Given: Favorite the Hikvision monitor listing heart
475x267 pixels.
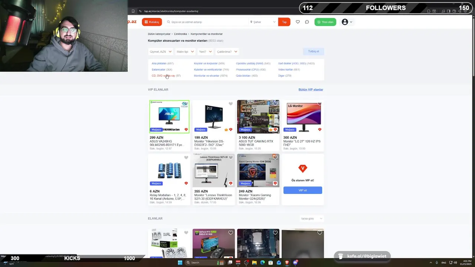Looking at the screenshot, I should (230, 104).
